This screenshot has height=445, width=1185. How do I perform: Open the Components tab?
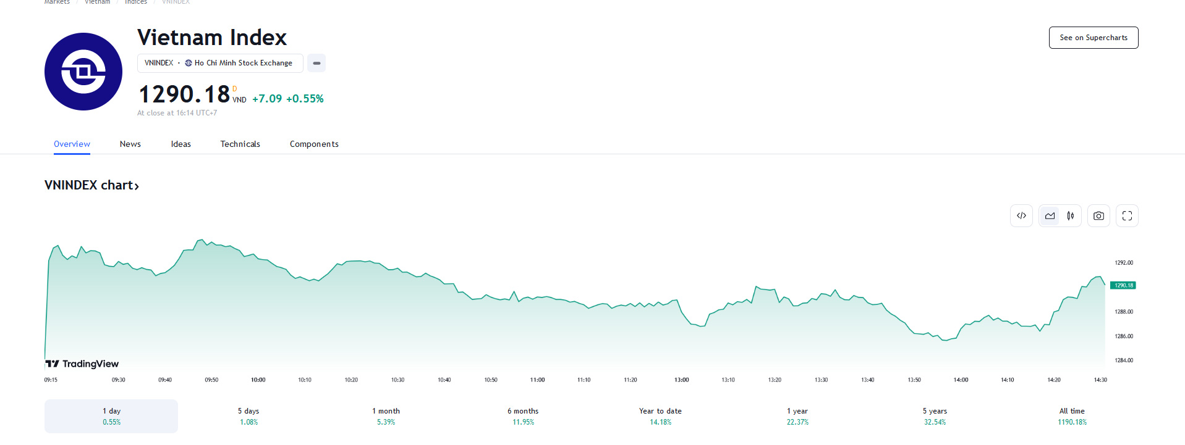(x=314, y=144)
